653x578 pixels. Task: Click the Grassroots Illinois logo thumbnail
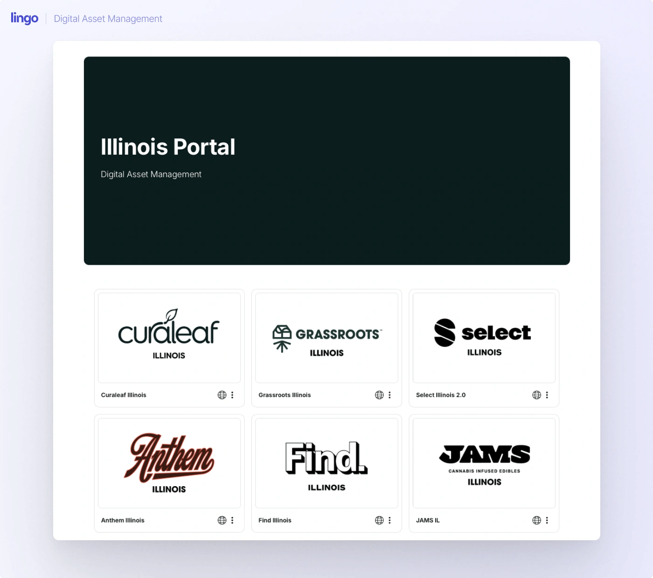pos(326,337)
